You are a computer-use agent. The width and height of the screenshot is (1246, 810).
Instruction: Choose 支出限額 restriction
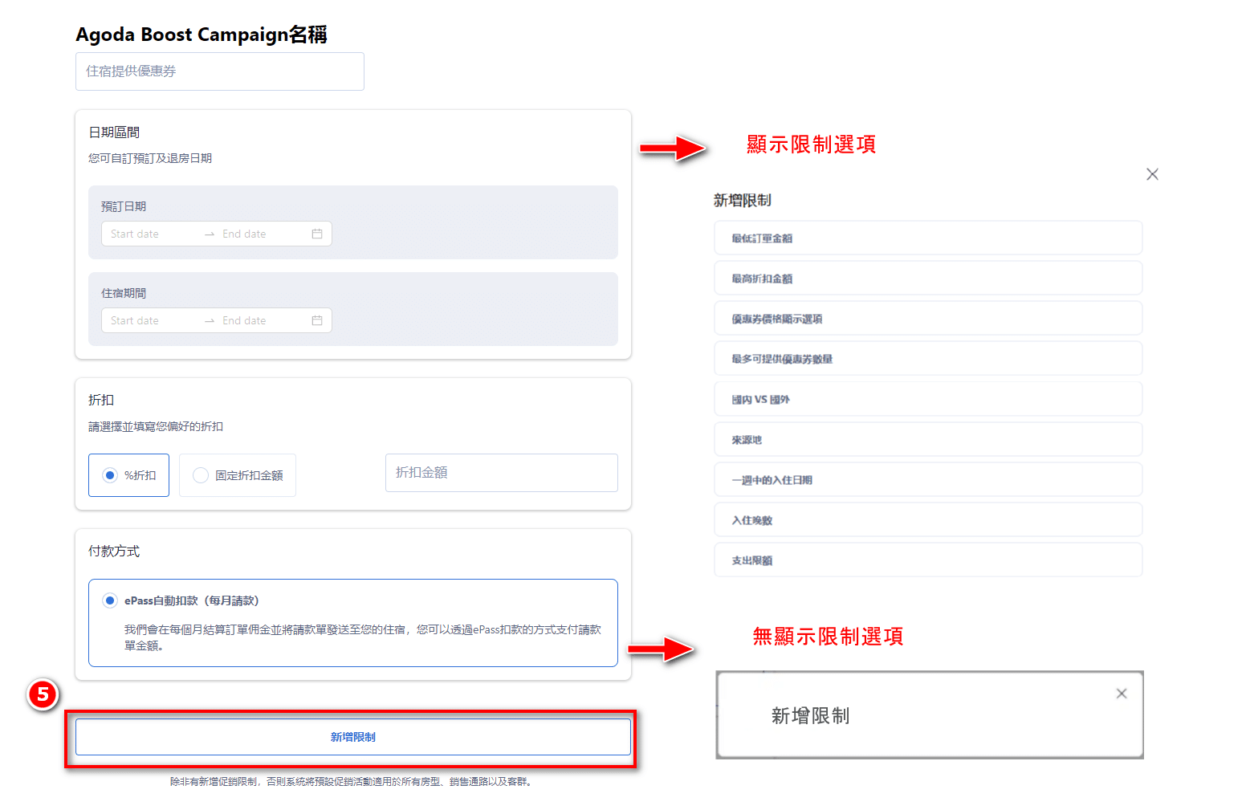(928, 560)
